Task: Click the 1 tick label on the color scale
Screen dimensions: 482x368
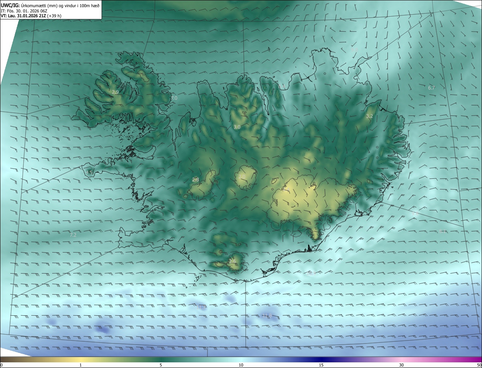Action: point(81,365)
